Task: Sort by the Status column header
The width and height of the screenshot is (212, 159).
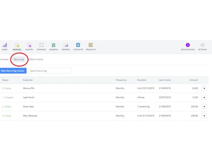Action: coord(5,80)
